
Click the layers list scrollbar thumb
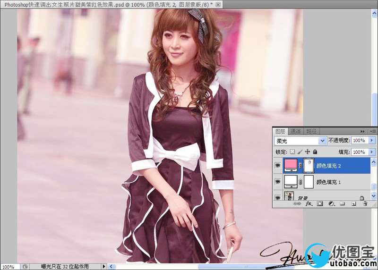(373, 186)
